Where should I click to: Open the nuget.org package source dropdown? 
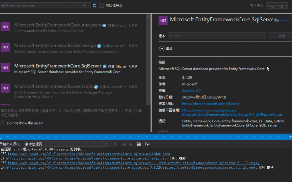tap(277, 6)
